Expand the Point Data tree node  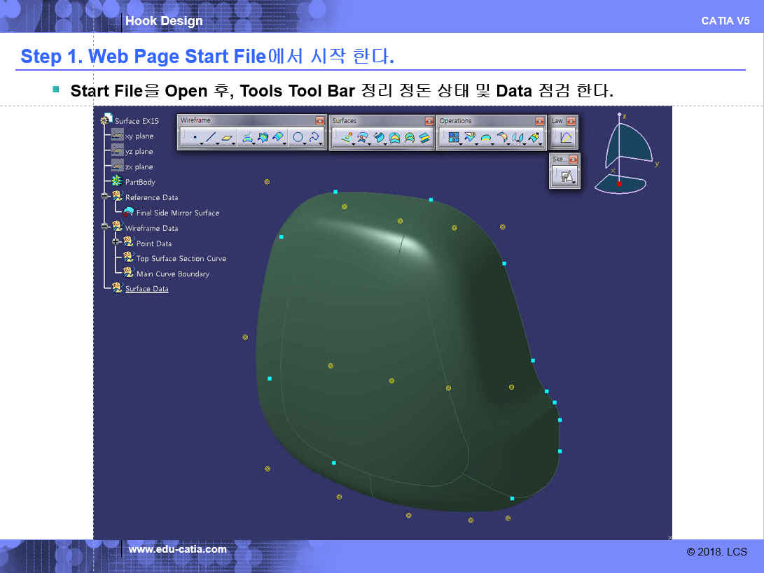(x=116, y=242)
